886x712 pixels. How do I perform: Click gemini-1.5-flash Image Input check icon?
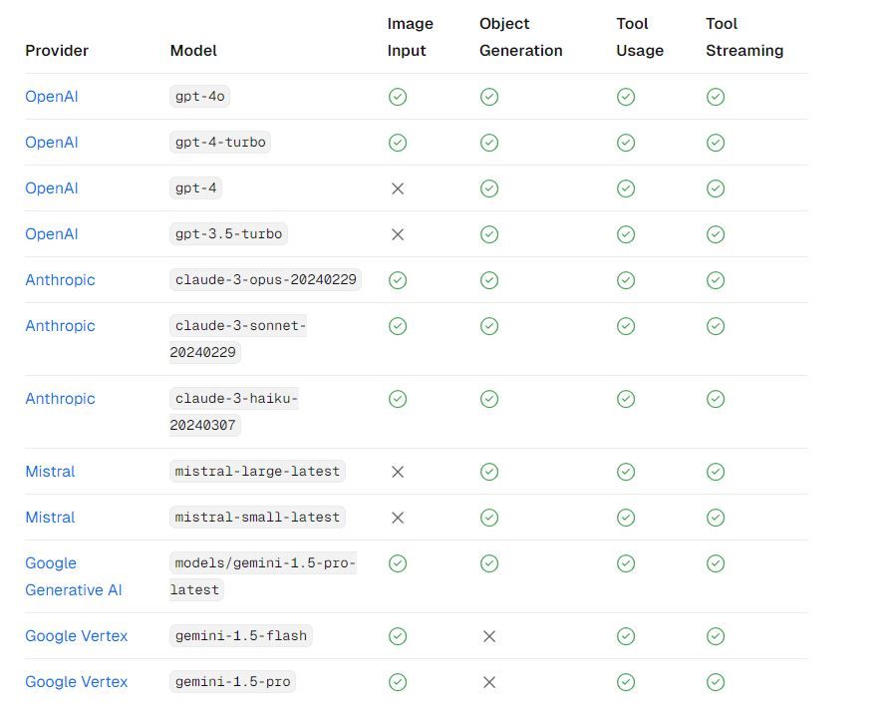point(398,636)
